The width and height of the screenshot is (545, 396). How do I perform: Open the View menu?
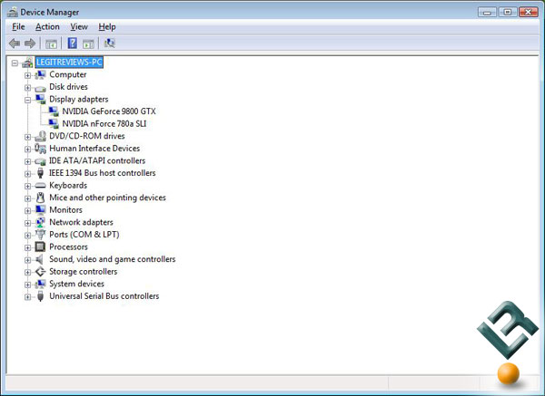79,26
